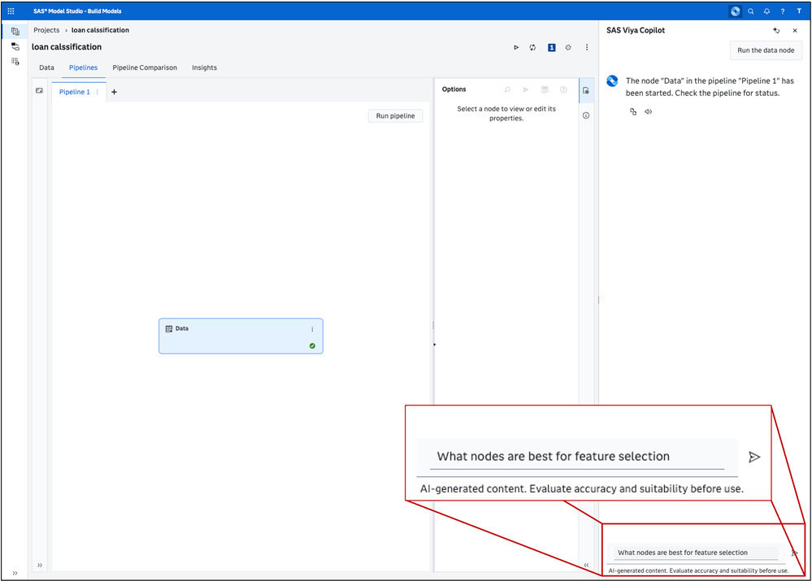This screenshot has height=581, width=812.
Task: Add a new pipeline with plus icon
Action: (114, 92)
